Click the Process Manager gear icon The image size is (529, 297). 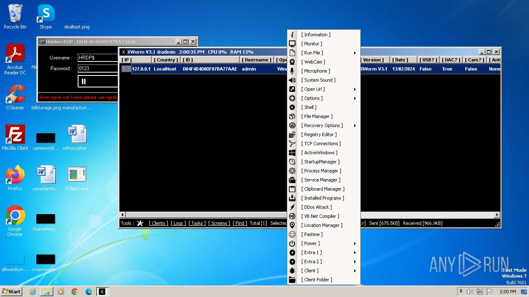click(x=292, y=171)
